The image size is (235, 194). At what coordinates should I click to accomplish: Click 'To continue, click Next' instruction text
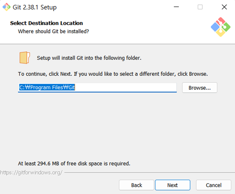[113, 74]
